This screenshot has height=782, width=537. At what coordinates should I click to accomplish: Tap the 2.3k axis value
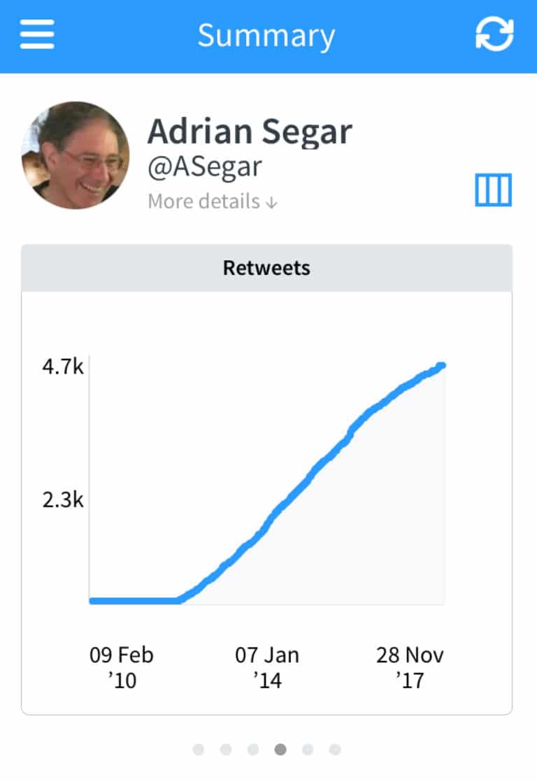click(63, 499)
